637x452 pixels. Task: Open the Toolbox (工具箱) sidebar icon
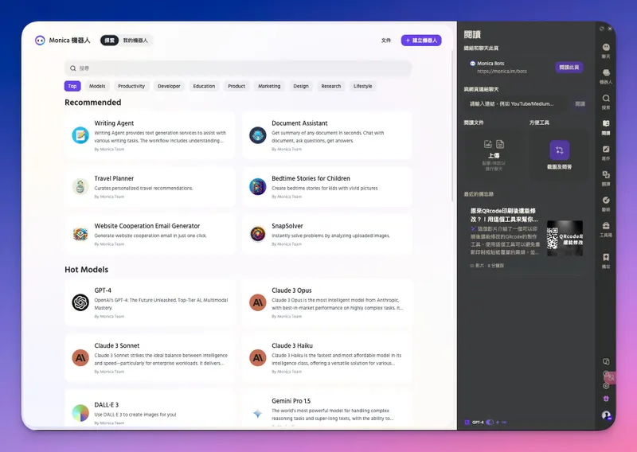(606, 226)
